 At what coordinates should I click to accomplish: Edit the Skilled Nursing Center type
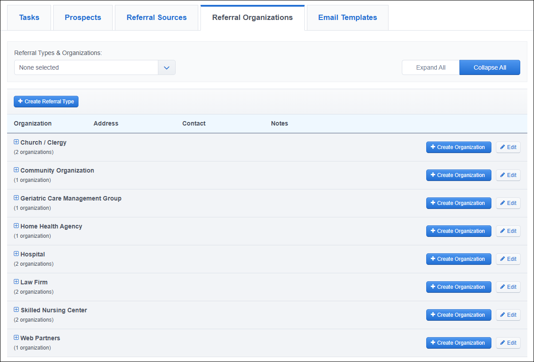coord(508,315)
